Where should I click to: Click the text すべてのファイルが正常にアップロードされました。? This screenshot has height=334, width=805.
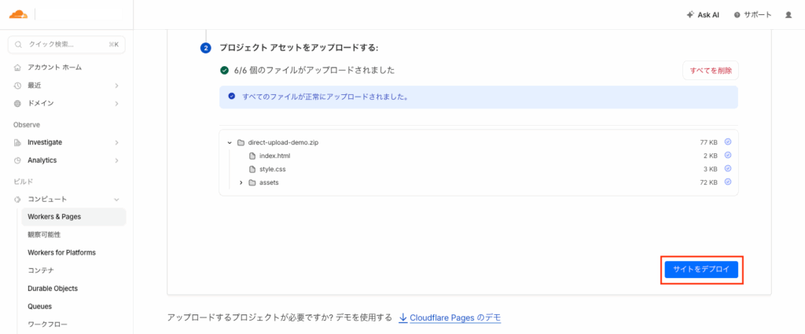(x=325, y=97)
